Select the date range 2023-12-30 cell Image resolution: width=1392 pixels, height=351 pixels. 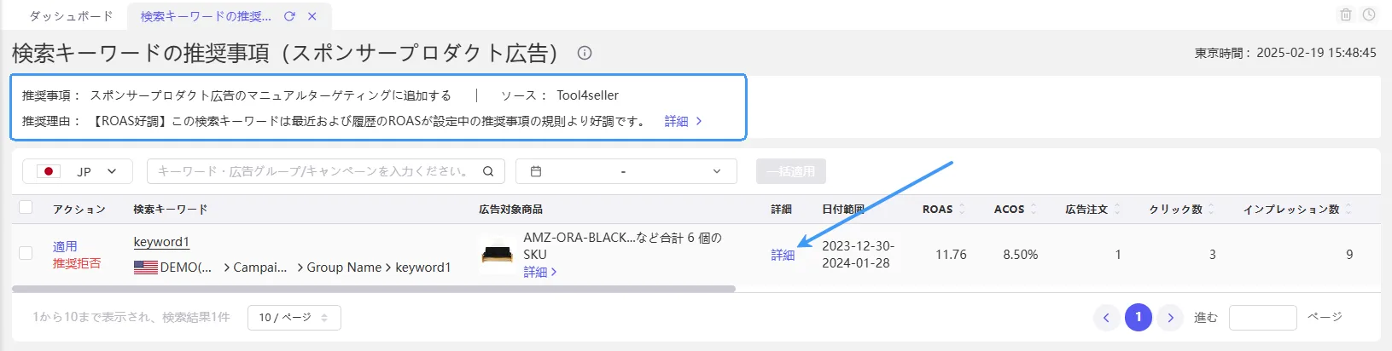(x=858, y=254)
